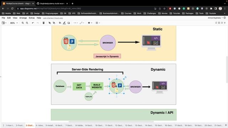The height and width of the screenshot is (128, 228).
Task: Select the BUILD WEBSITE box
Action: point(97,86)
